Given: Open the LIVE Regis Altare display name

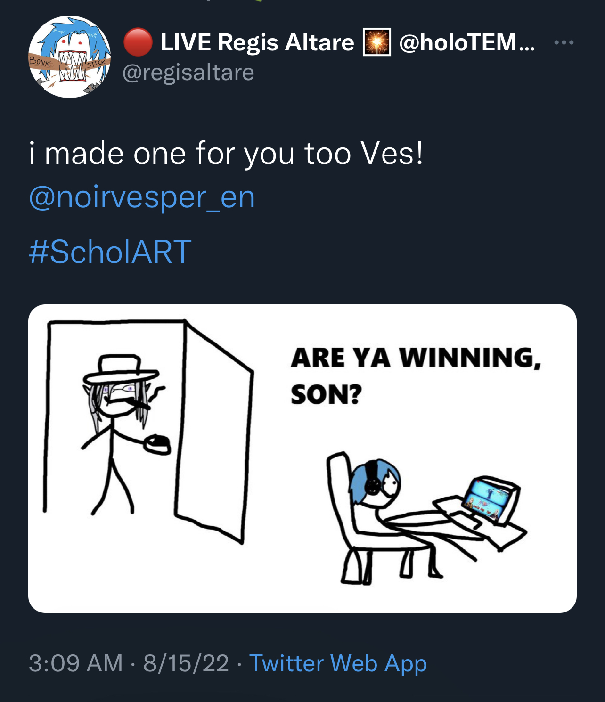Looking at the screenshot, I should click(257, 42).
